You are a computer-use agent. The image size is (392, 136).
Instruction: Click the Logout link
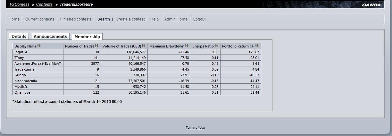pyautogui.click(x=199, y=19)
